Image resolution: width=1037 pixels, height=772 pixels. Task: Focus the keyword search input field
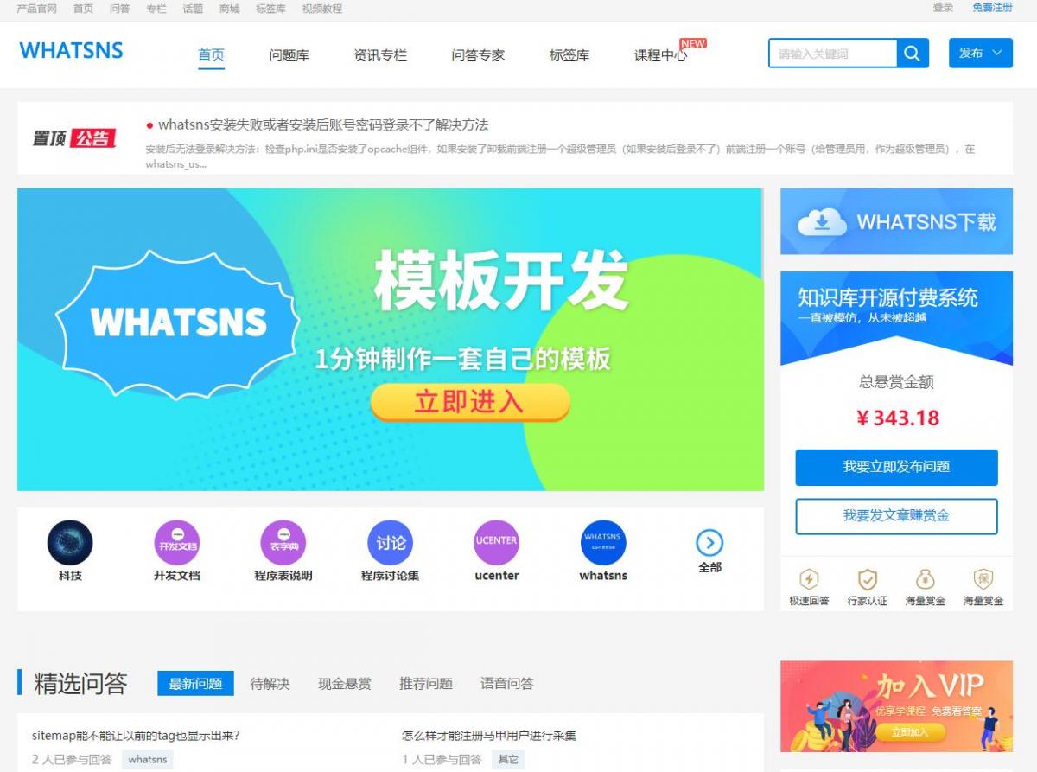pyautogui.click(x=832, y=54)
